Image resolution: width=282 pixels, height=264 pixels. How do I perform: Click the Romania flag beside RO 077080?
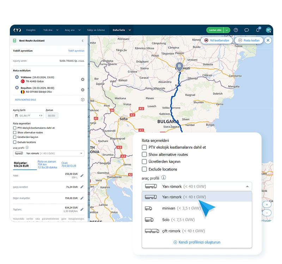23,92
